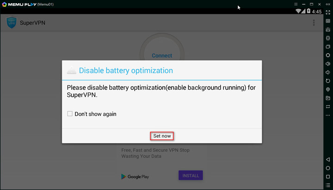The image size is (333, 190).
Task: Click the rotate screen icon
Action: tap(328, 81)
